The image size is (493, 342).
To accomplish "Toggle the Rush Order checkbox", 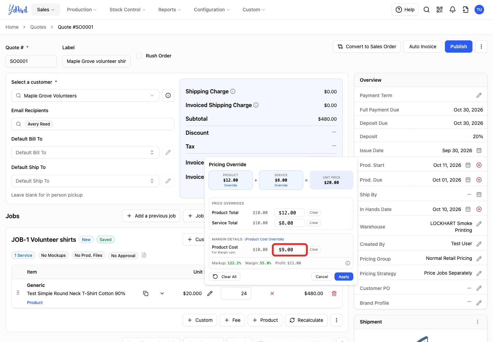I will coord(139,55).
